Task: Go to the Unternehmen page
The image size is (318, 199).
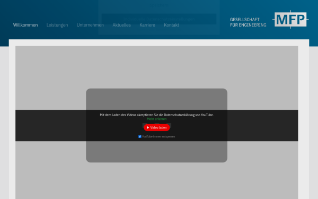Action: tap(90, 25)
